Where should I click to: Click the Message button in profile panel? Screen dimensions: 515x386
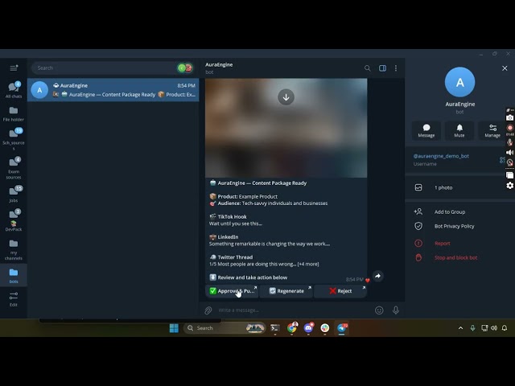pyautogui.click(x=426, y=130)
